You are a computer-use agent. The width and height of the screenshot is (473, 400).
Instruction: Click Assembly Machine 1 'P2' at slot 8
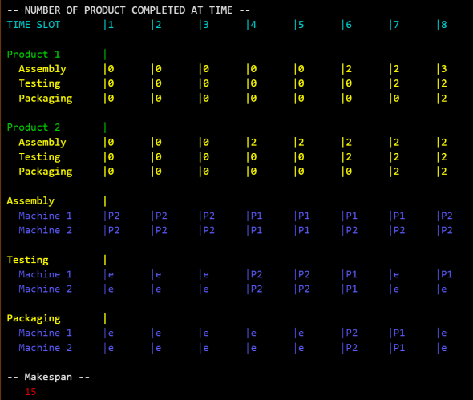447,216
